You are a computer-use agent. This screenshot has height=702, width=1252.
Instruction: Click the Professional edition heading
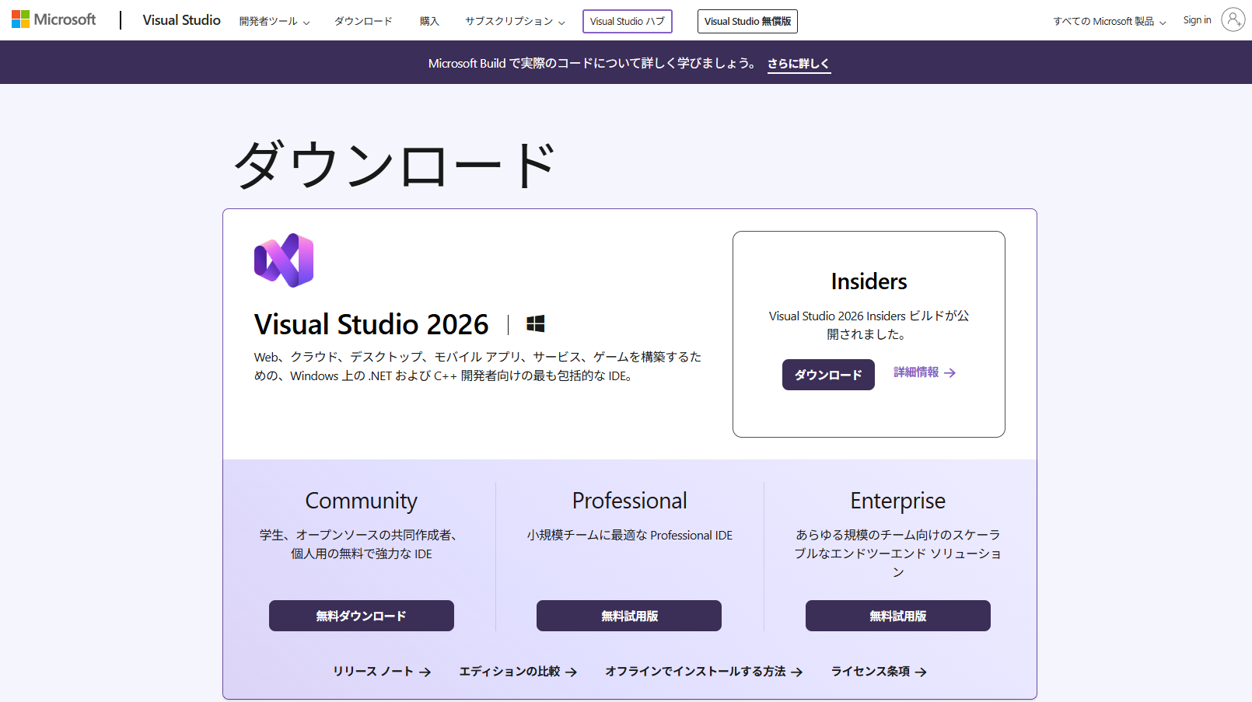[x=630, y=501]
